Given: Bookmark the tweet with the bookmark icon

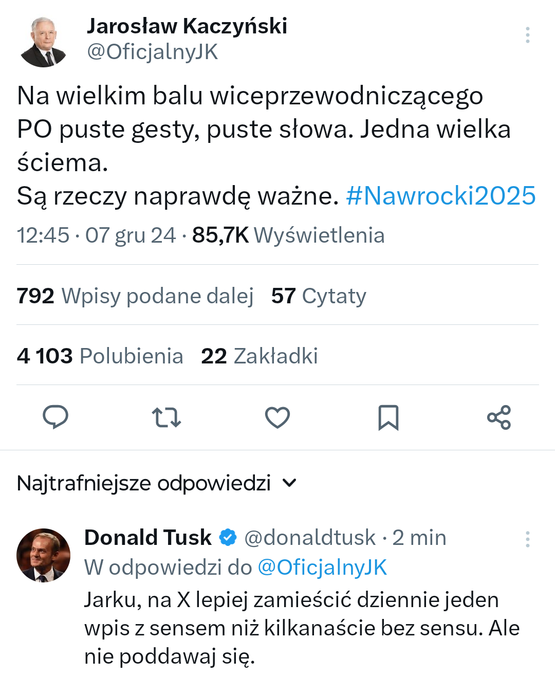Looking at the screenshot, I should [388, 417].
